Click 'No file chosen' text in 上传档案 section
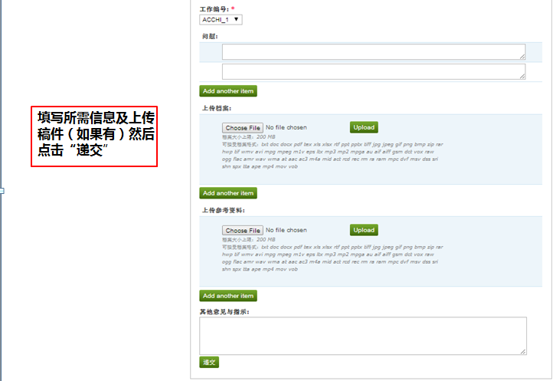Image resolution: width=556 pixels, height=381 pixels. [x=286, y=127]
